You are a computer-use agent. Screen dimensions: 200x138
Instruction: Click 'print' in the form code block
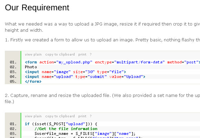[82, 55]
